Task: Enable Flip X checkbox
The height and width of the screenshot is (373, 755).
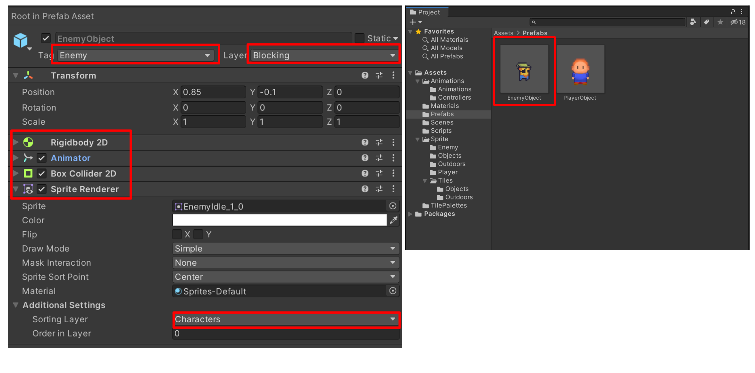Action: click(x=177, y=234)
